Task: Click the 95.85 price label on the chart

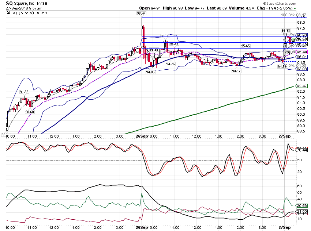Action: [174, 44]
